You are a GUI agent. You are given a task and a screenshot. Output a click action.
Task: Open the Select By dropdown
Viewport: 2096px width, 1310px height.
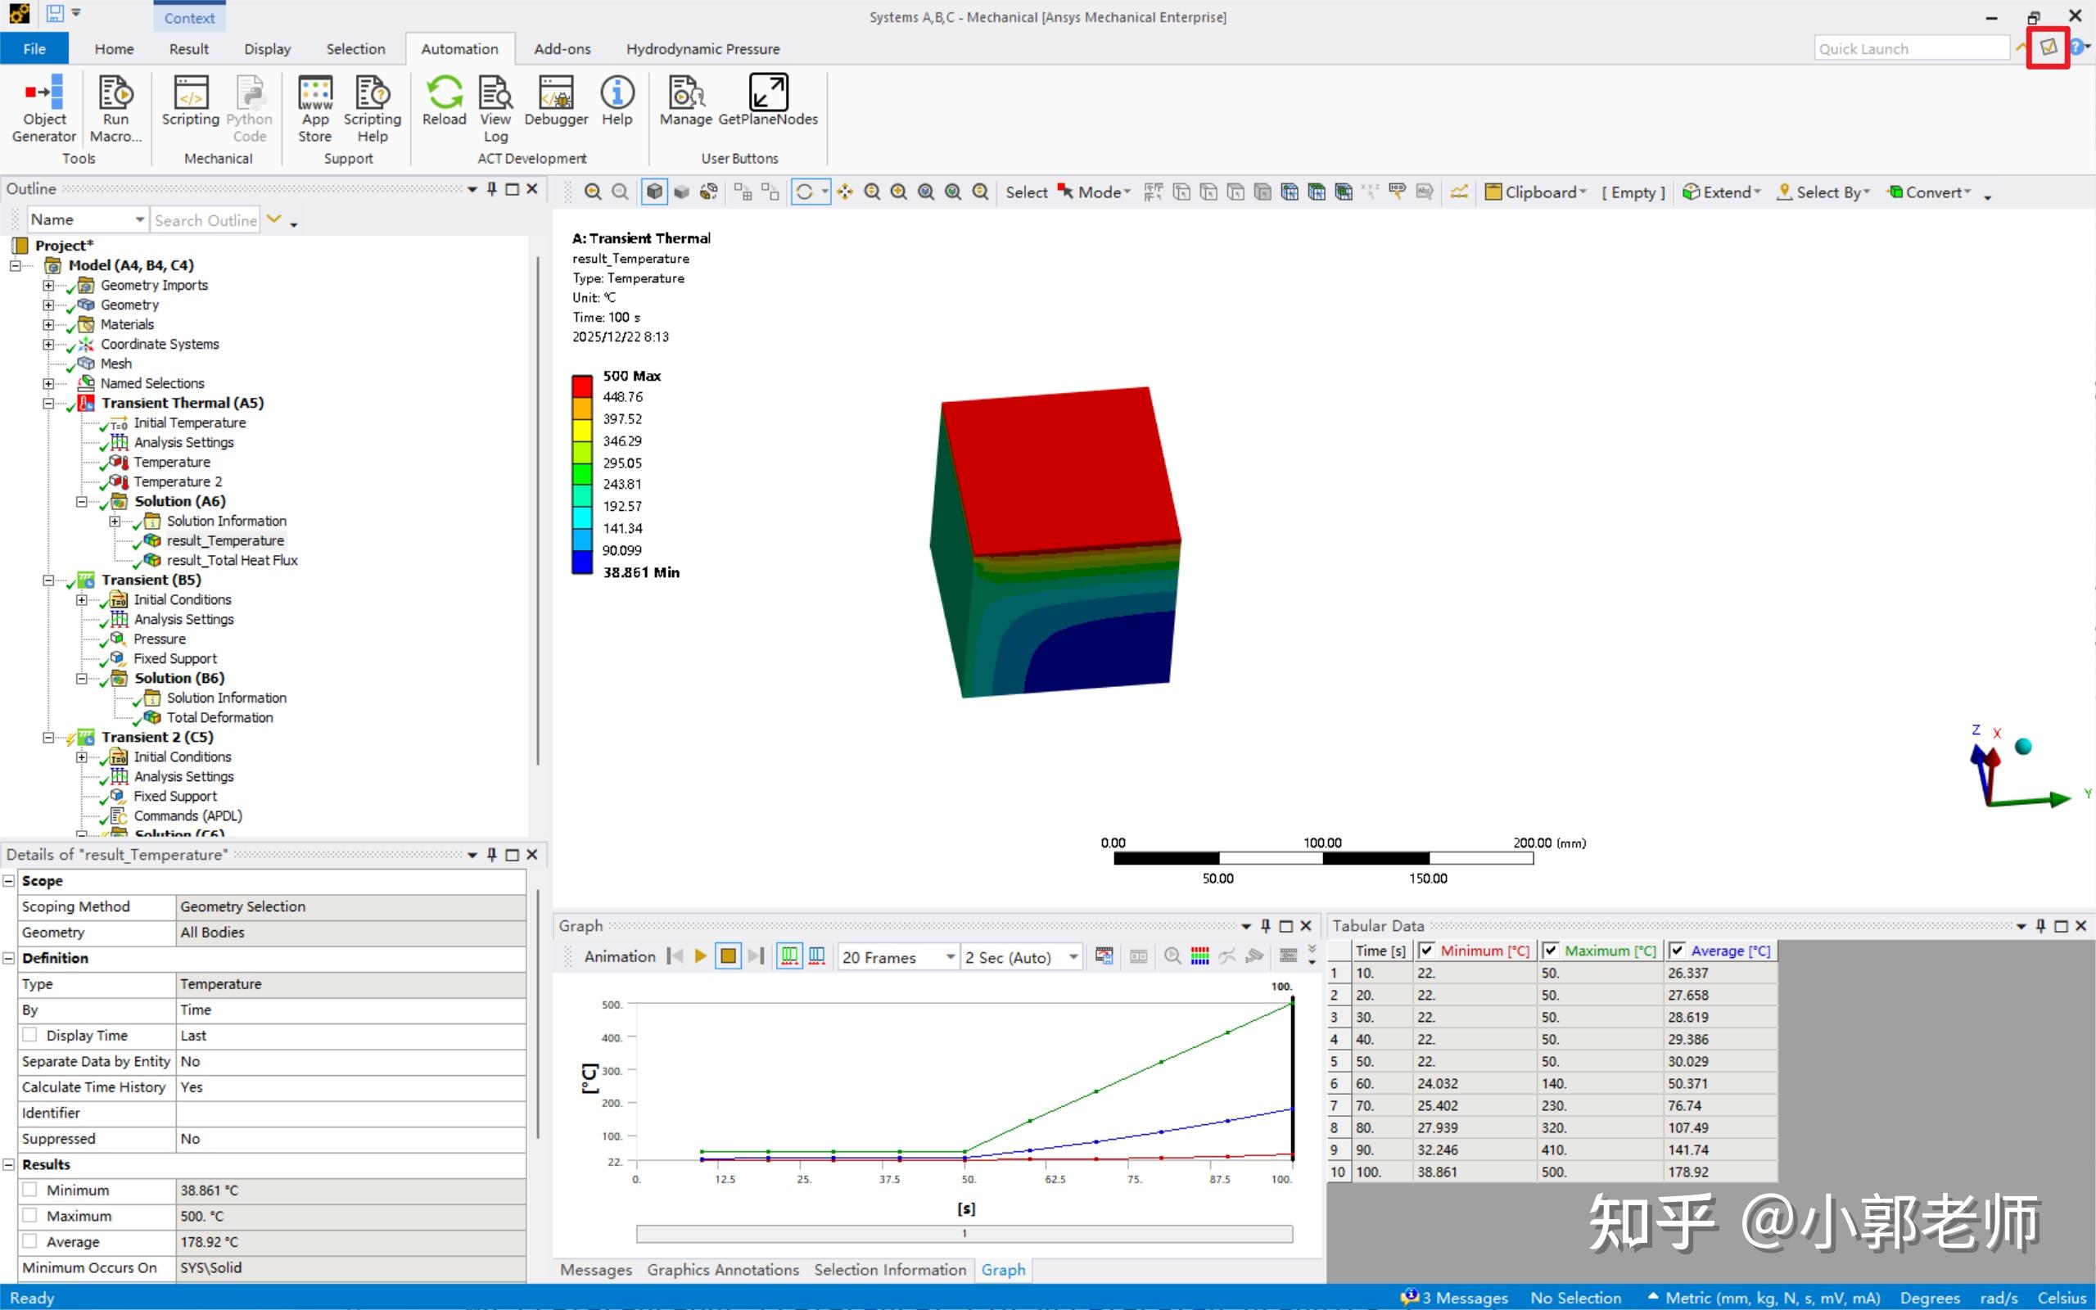point(1823,192)
